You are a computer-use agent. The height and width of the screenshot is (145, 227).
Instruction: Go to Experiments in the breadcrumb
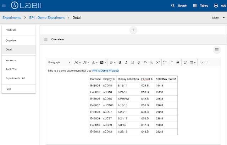tap(12, 17)
